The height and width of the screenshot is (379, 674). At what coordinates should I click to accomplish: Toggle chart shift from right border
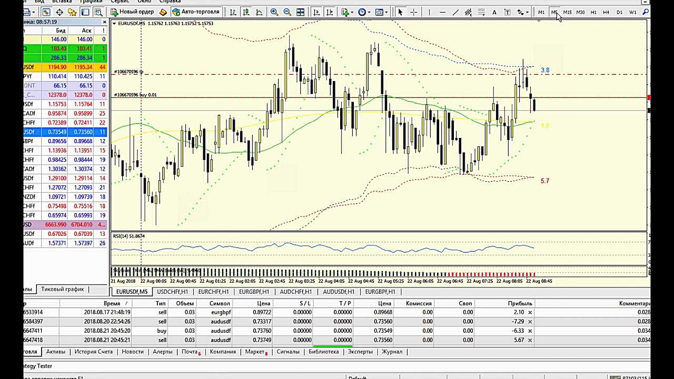point(329,12)
